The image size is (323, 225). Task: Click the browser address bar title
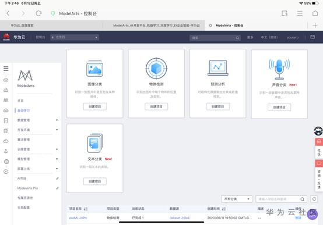(x=78, y=13)
